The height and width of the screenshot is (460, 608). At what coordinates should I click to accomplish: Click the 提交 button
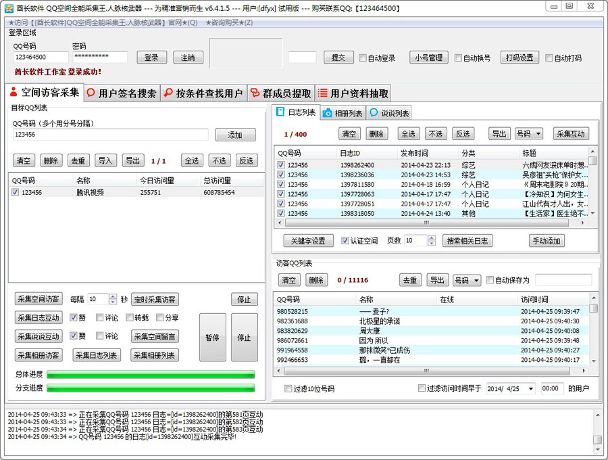point(338,57)
